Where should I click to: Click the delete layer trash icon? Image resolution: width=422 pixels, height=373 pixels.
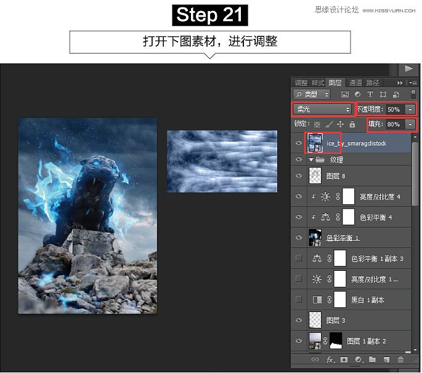(x=401, y=359)
